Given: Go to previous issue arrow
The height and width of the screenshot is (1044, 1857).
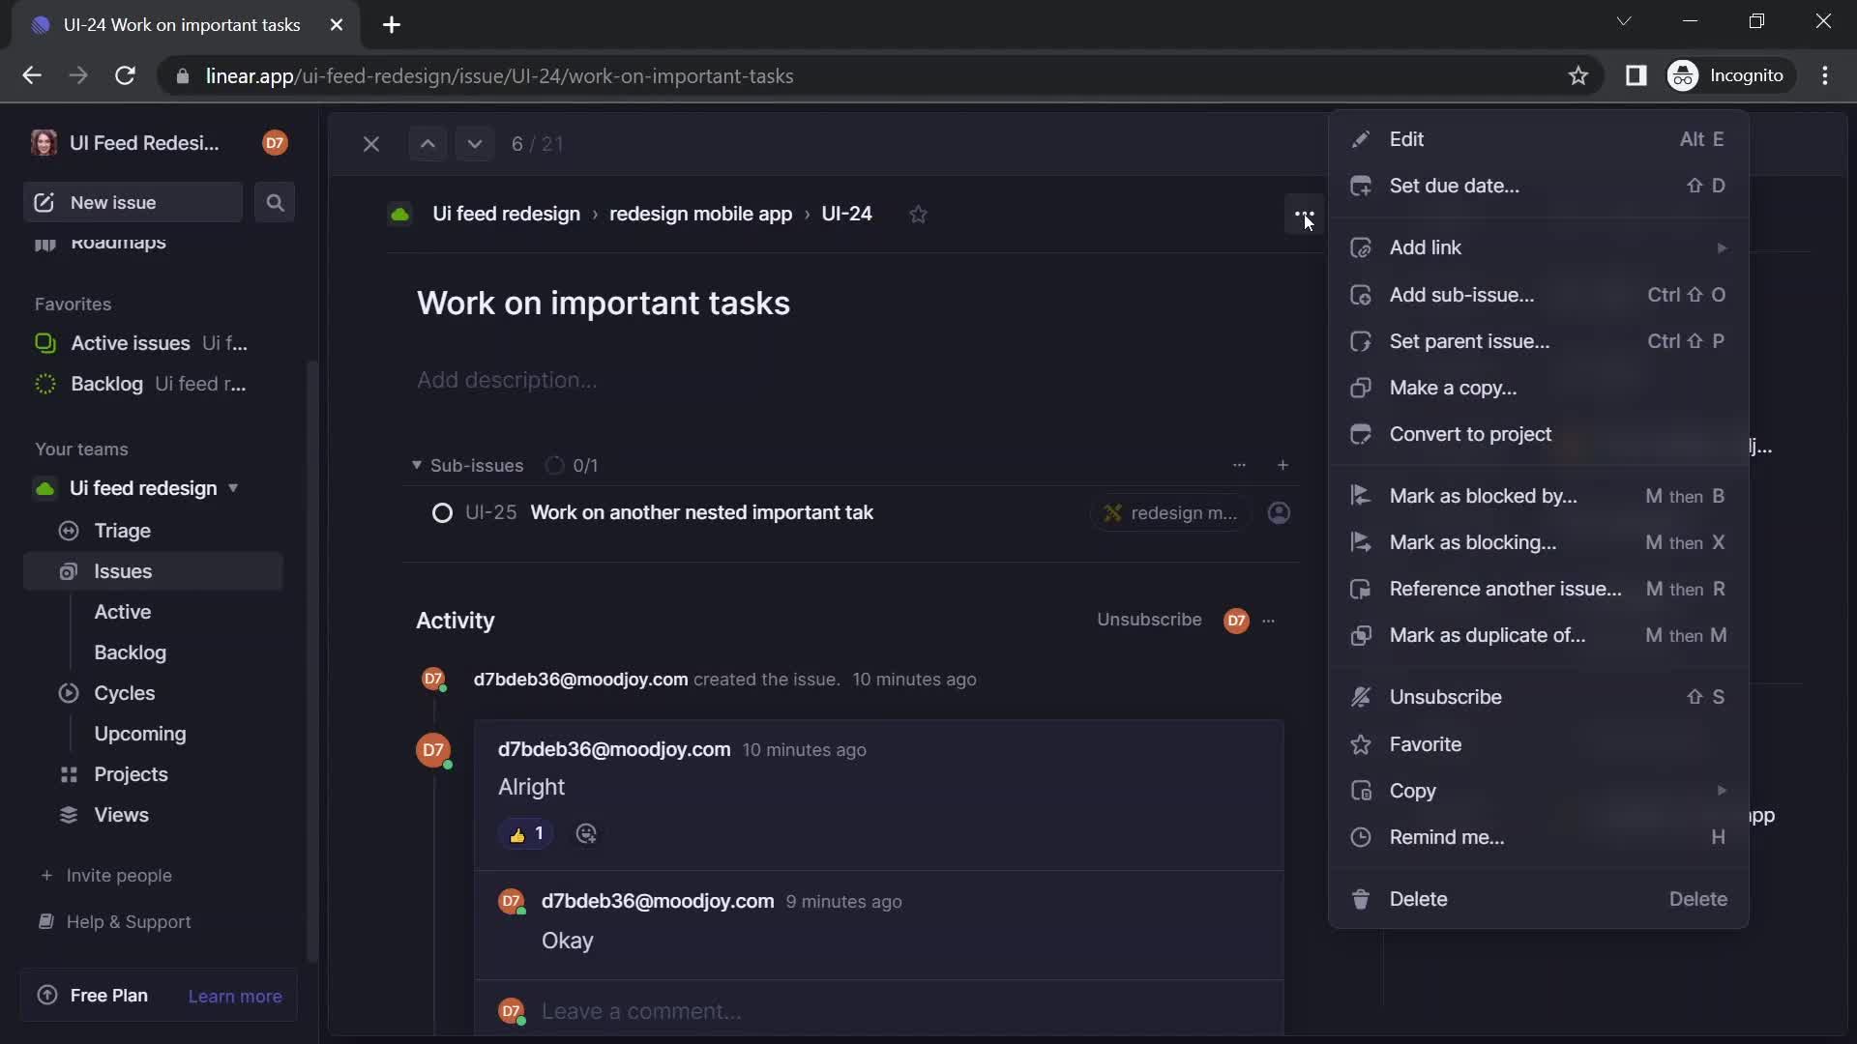Looking at the screenshot, I should 427,144.
